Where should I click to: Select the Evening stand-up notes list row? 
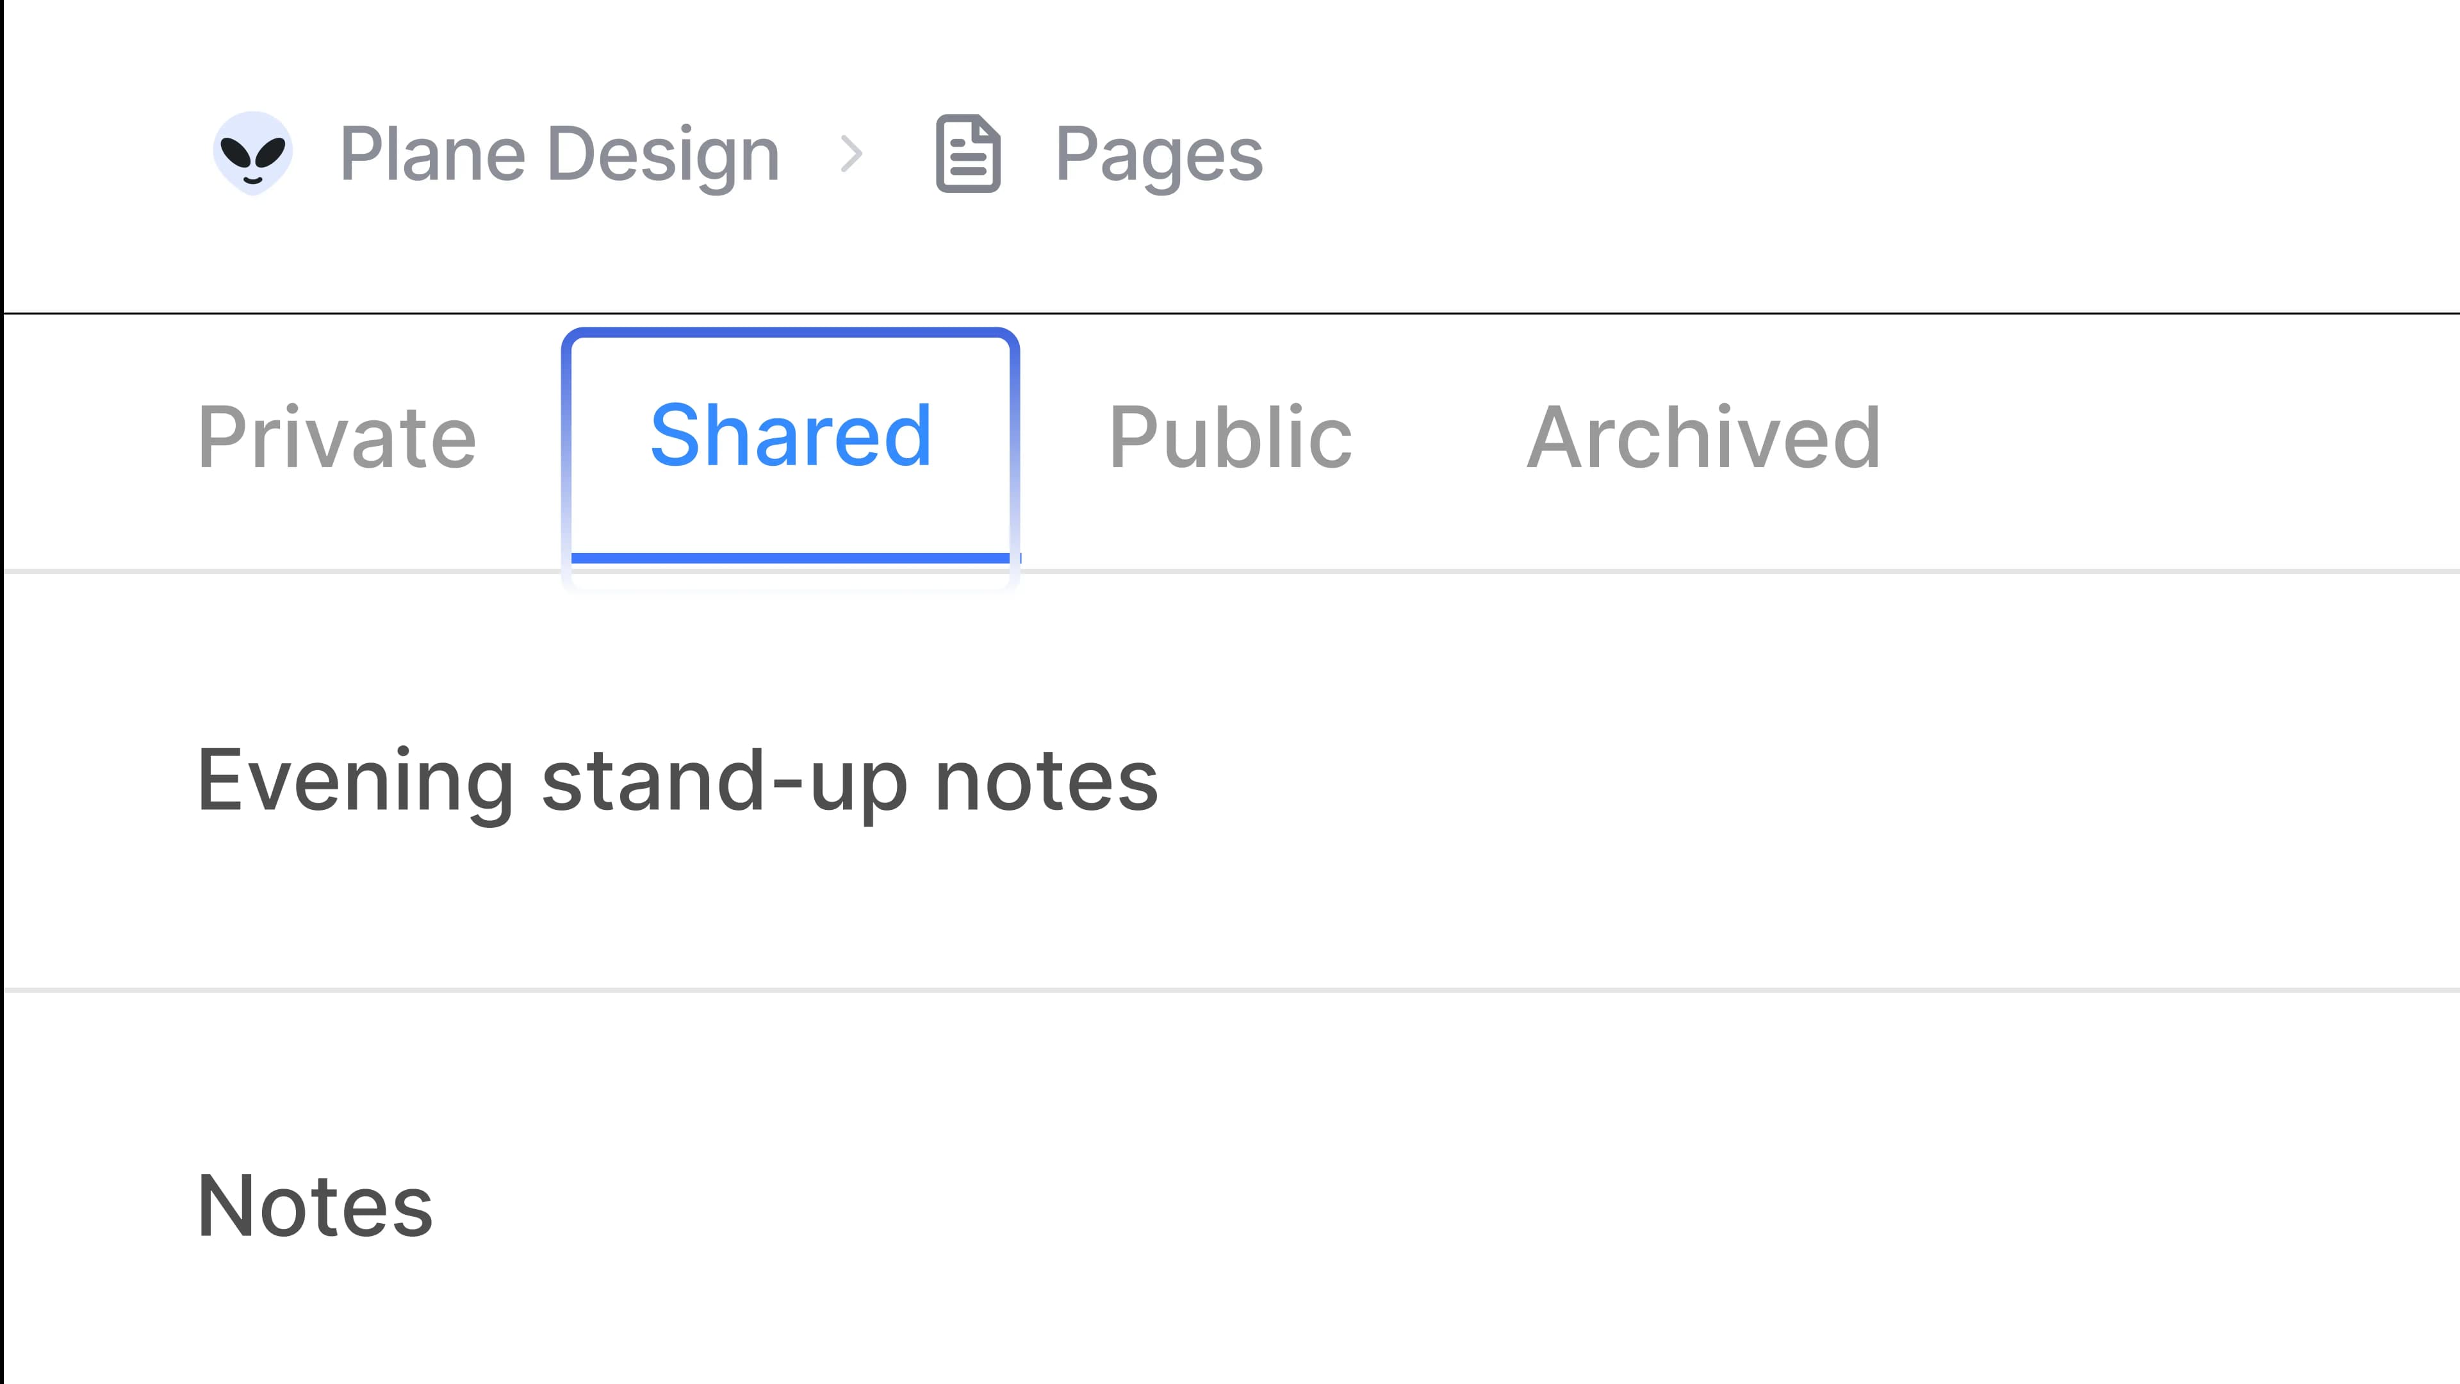pyautogui.click(x=1230, y=780)
